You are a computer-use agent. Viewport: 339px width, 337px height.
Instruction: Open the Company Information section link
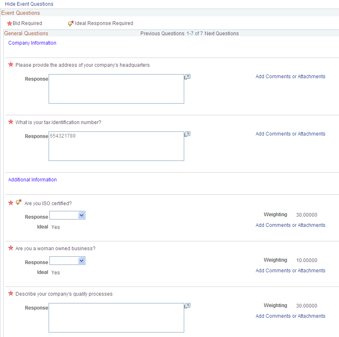click(x=32, y=43)
